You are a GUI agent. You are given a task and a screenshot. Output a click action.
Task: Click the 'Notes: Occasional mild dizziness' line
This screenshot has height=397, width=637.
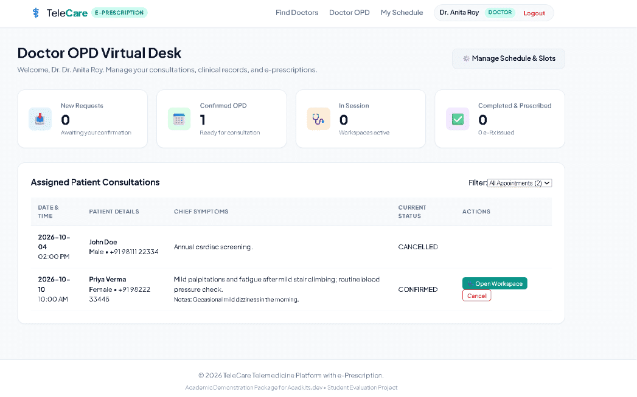tap(236, 300)
